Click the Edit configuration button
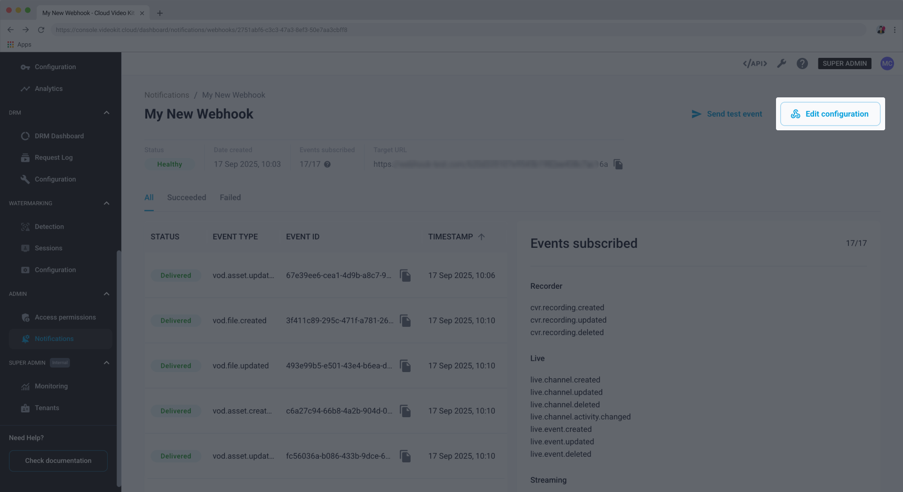Image resolution: width=903 pixels, height=492 pixels. (830, 114)
